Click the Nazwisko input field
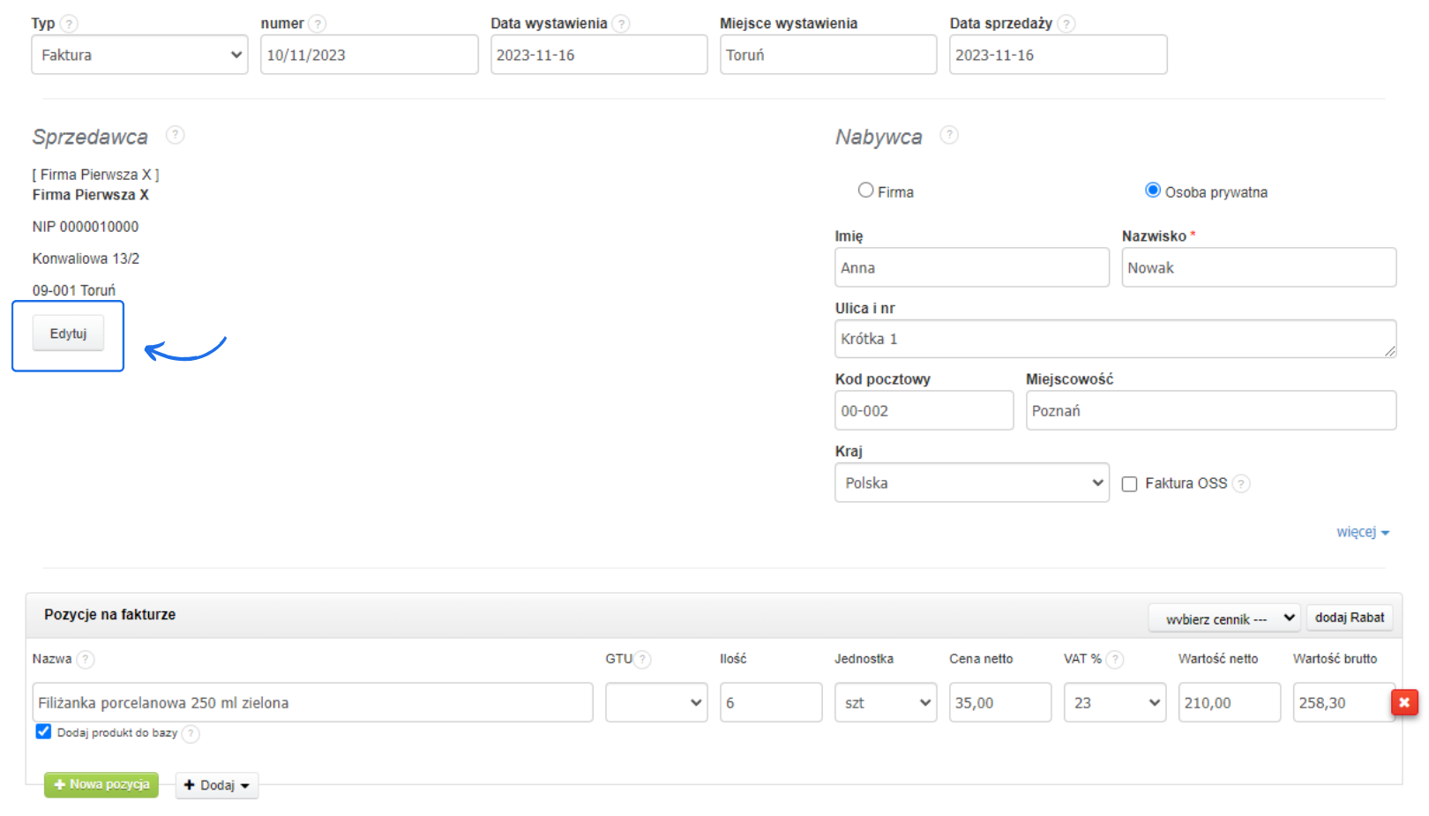Screen dimensions: 1429x816 point(1258,267)
